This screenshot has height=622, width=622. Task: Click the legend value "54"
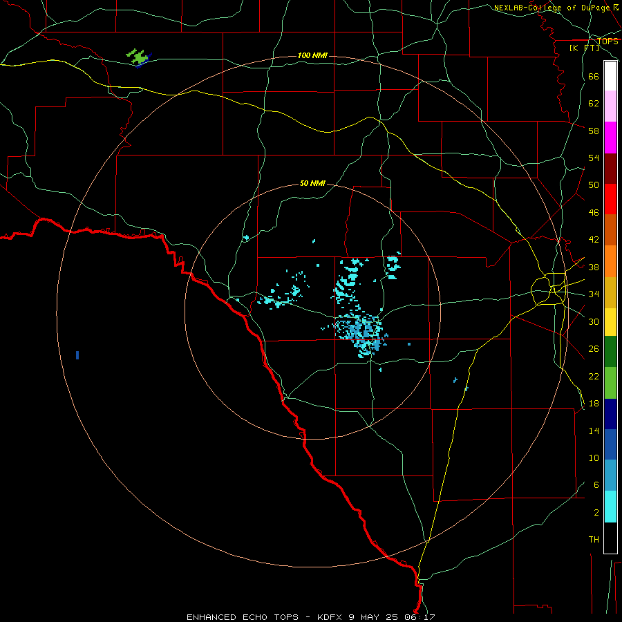point(594,158)
